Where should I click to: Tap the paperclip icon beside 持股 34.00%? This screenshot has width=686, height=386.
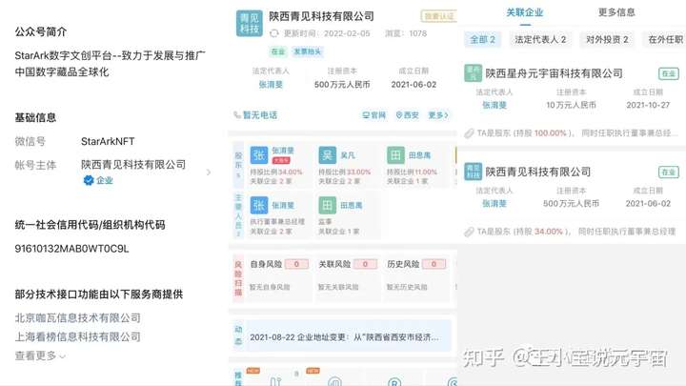(469, 232)
